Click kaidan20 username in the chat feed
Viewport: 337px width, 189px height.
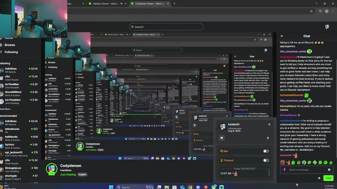[285, 155]
